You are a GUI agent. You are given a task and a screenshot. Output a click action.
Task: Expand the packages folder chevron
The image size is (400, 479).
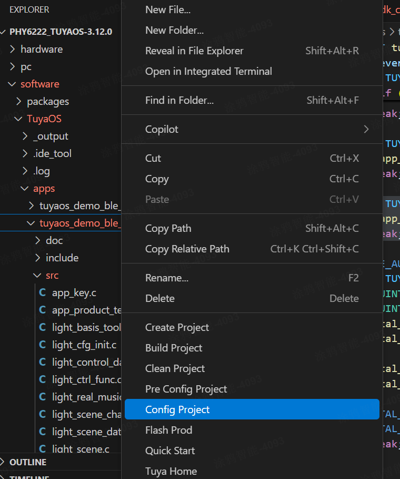(x=19, y=102)
